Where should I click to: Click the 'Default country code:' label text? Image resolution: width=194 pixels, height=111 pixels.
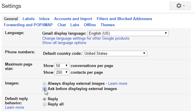pos(62,54)
